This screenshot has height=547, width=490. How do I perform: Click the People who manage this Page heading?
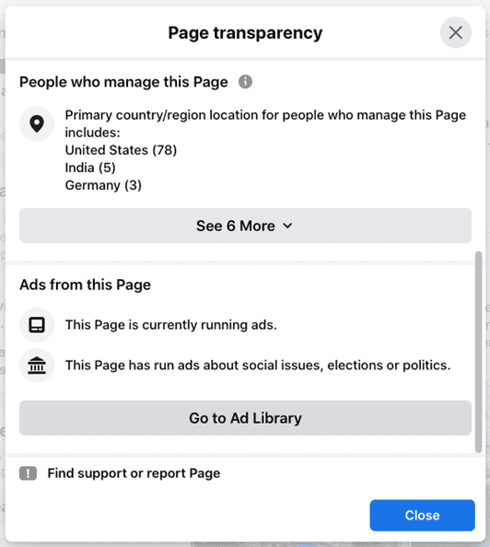[123, 82]
